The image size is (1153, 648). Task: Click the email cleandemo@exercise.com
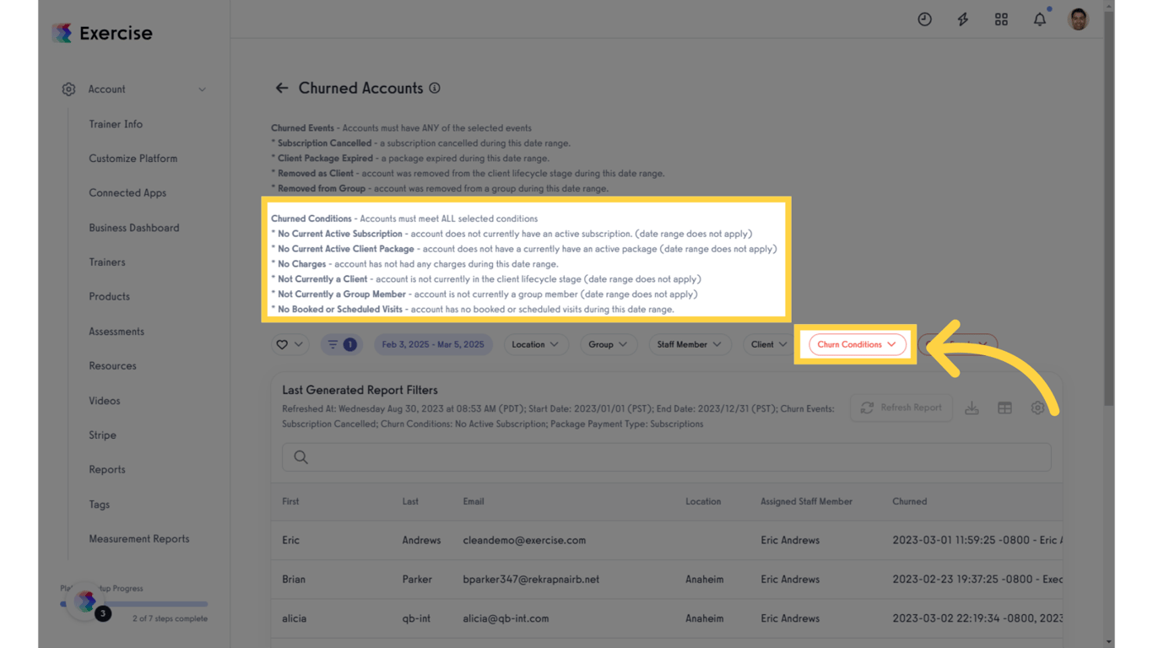[x=524, y=540]
